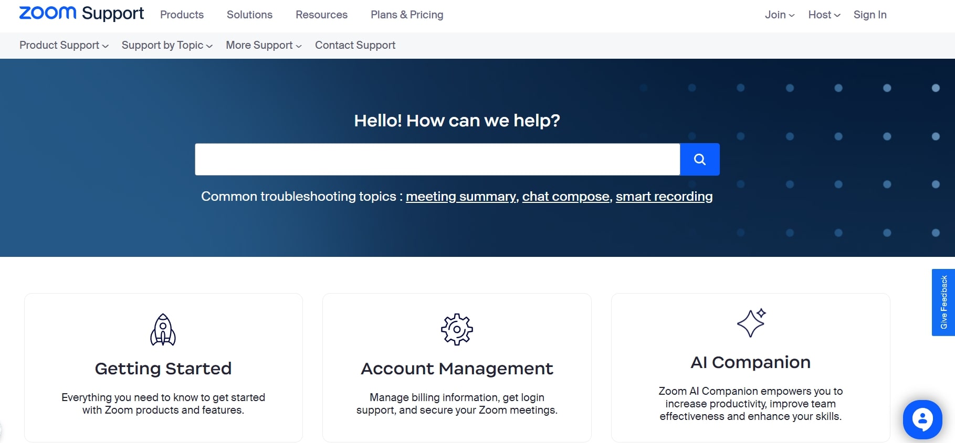
Task: Expand the Product Support dropdown
Action: [64, 45]
